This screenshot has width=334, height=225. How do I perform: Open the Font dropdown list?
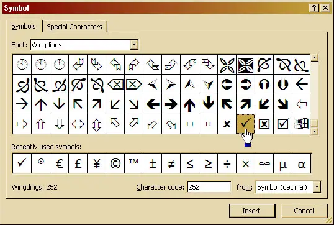pyautogui.click(x=134, y=45)
